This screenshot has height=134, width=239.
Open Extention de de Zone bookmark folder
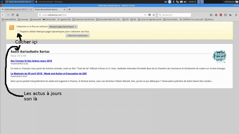coord(83,20)
